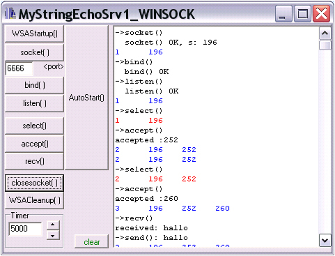Click the log scrollbar down arrow
335x256 pixels.
(x=325, y=240)
